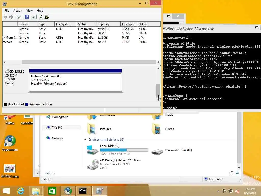Switch Explorer to details view icon

(231, 173)
